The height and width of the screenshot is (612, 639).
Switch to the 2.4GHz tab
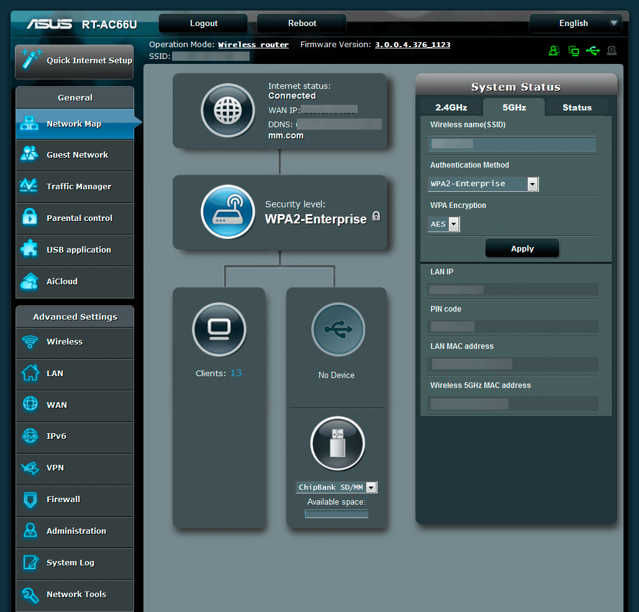pos(451,107)
